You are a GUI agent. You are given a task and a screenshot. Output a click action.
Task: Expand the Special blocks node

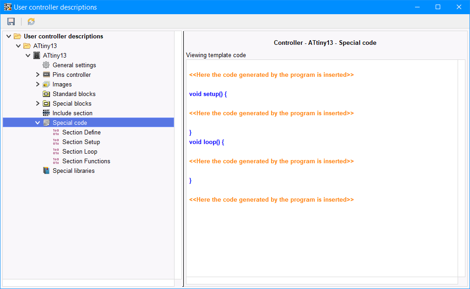(38, 103)
